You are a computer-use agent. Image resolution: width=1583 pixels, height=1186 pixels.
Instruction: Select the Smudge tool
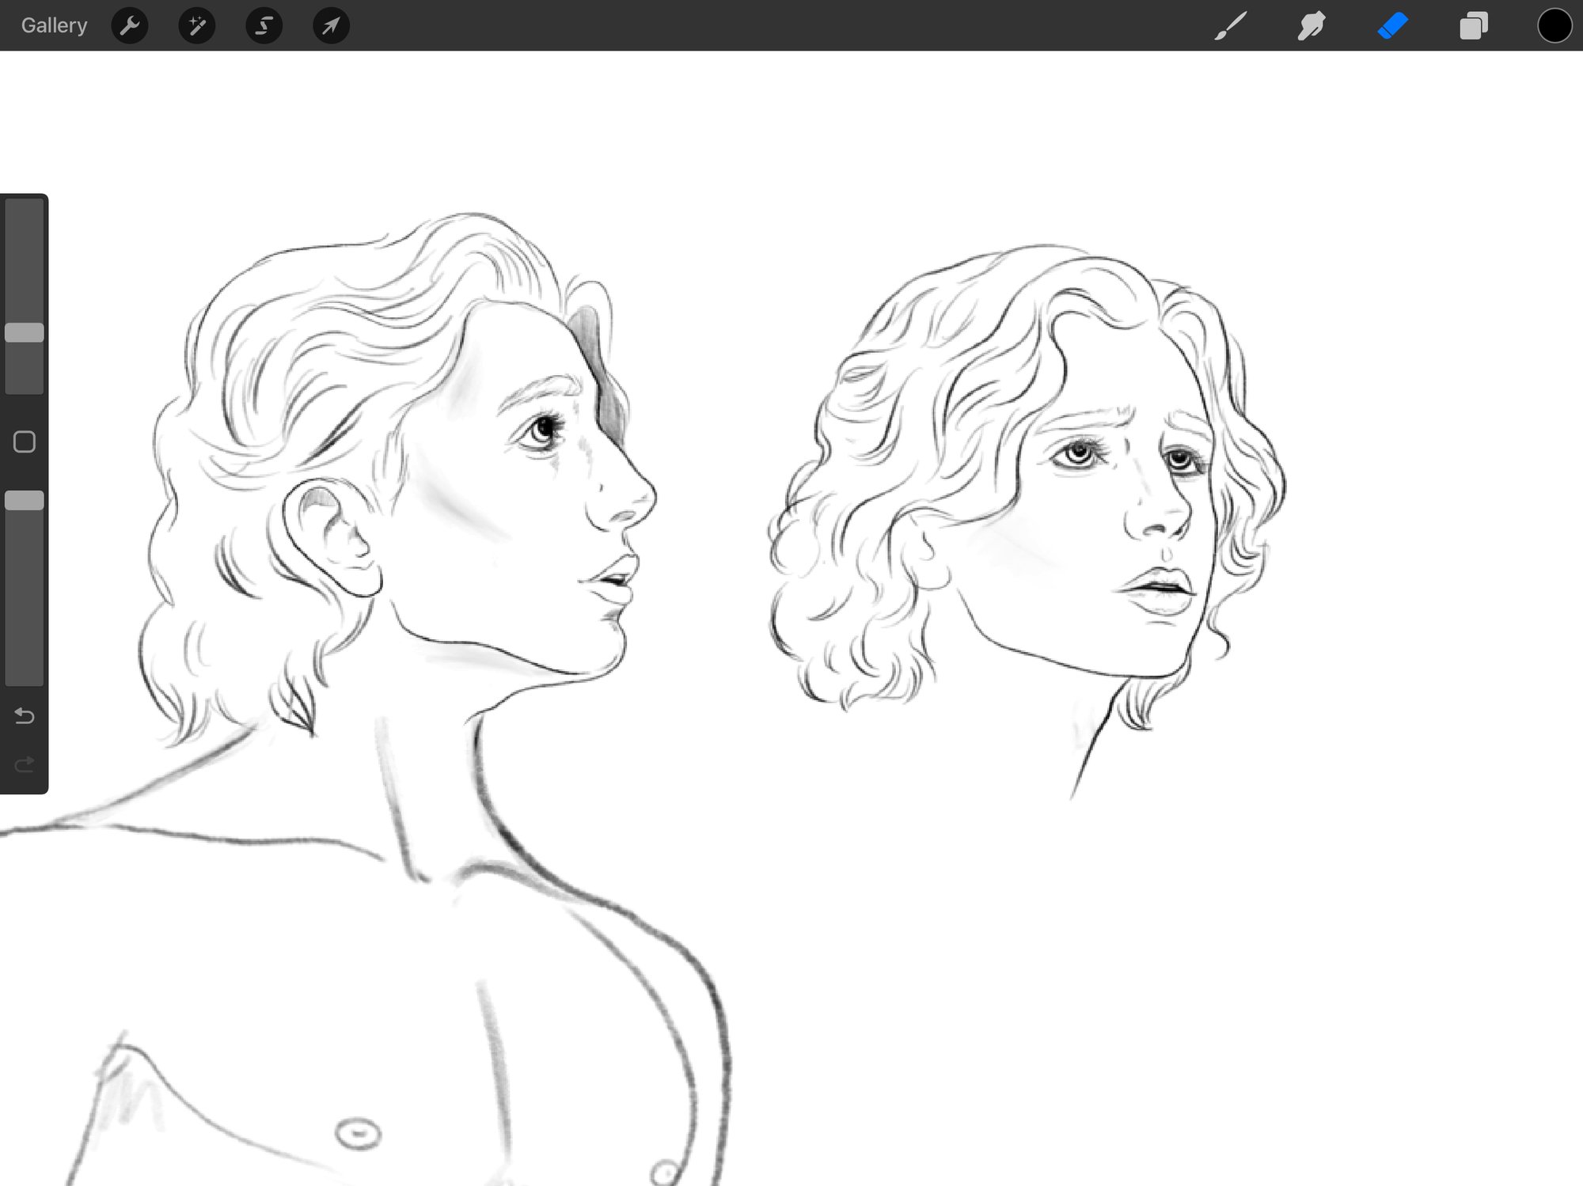1312,25
